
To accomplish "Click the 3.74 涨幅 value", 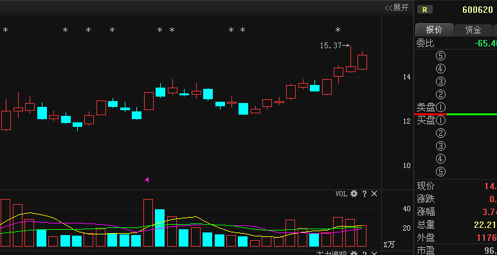I will [x=490, y=212].
